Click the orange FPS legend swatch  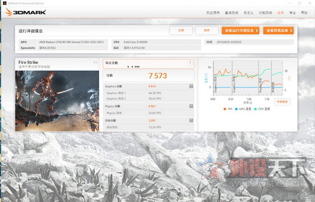coord(225,109)
